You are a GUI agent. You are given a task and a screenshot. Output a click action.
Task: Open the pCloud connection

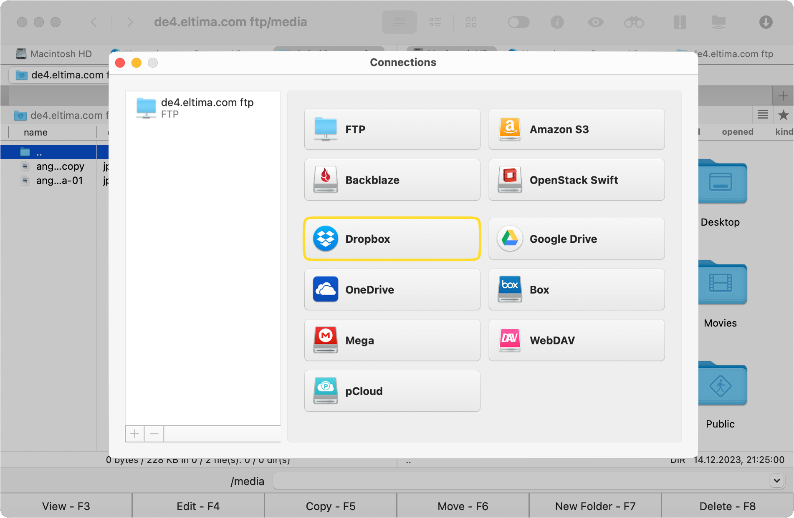392,391
